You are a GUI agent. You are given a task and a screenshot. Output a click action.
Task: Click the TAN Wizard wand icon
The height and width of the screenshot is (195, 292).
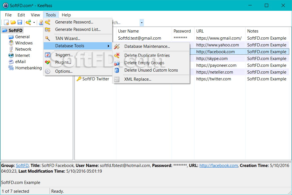click(48, 38)
